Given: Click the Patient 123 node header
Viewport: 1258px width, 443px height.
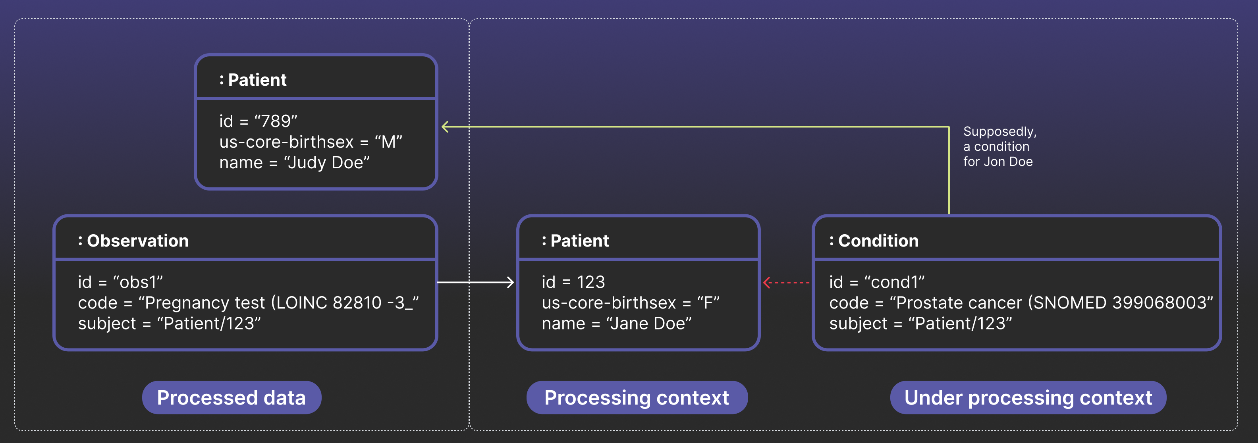Looking at the screenshot, I should [576, 240].
